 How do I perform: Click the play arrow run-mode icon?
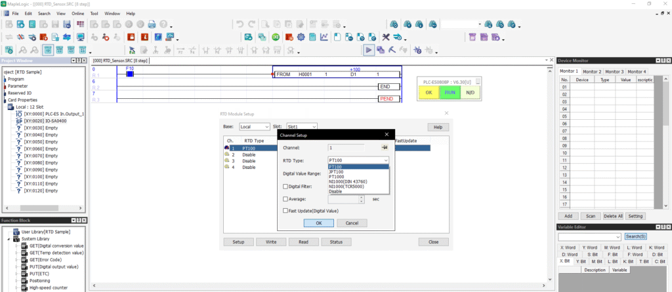coord(369,50)
